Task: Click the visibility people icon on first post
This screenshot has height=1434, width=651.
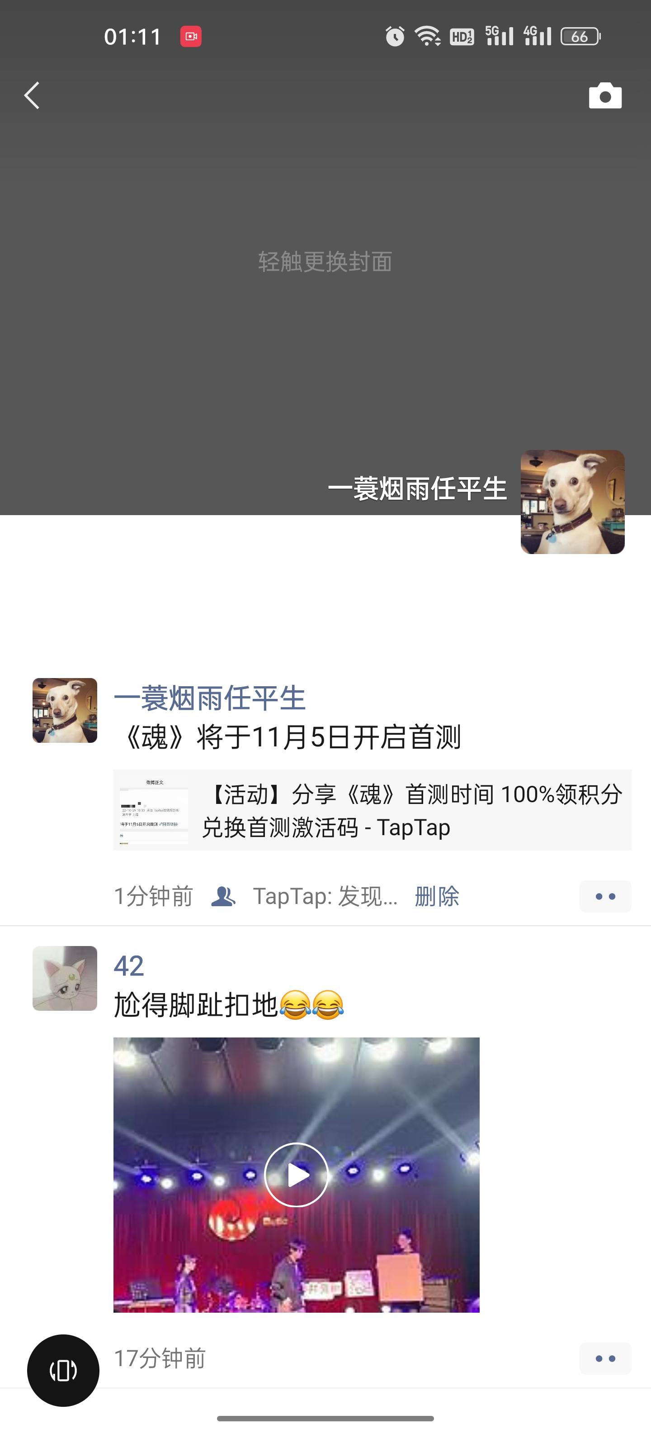Action: pyautogui.click(x=223, y=897)
